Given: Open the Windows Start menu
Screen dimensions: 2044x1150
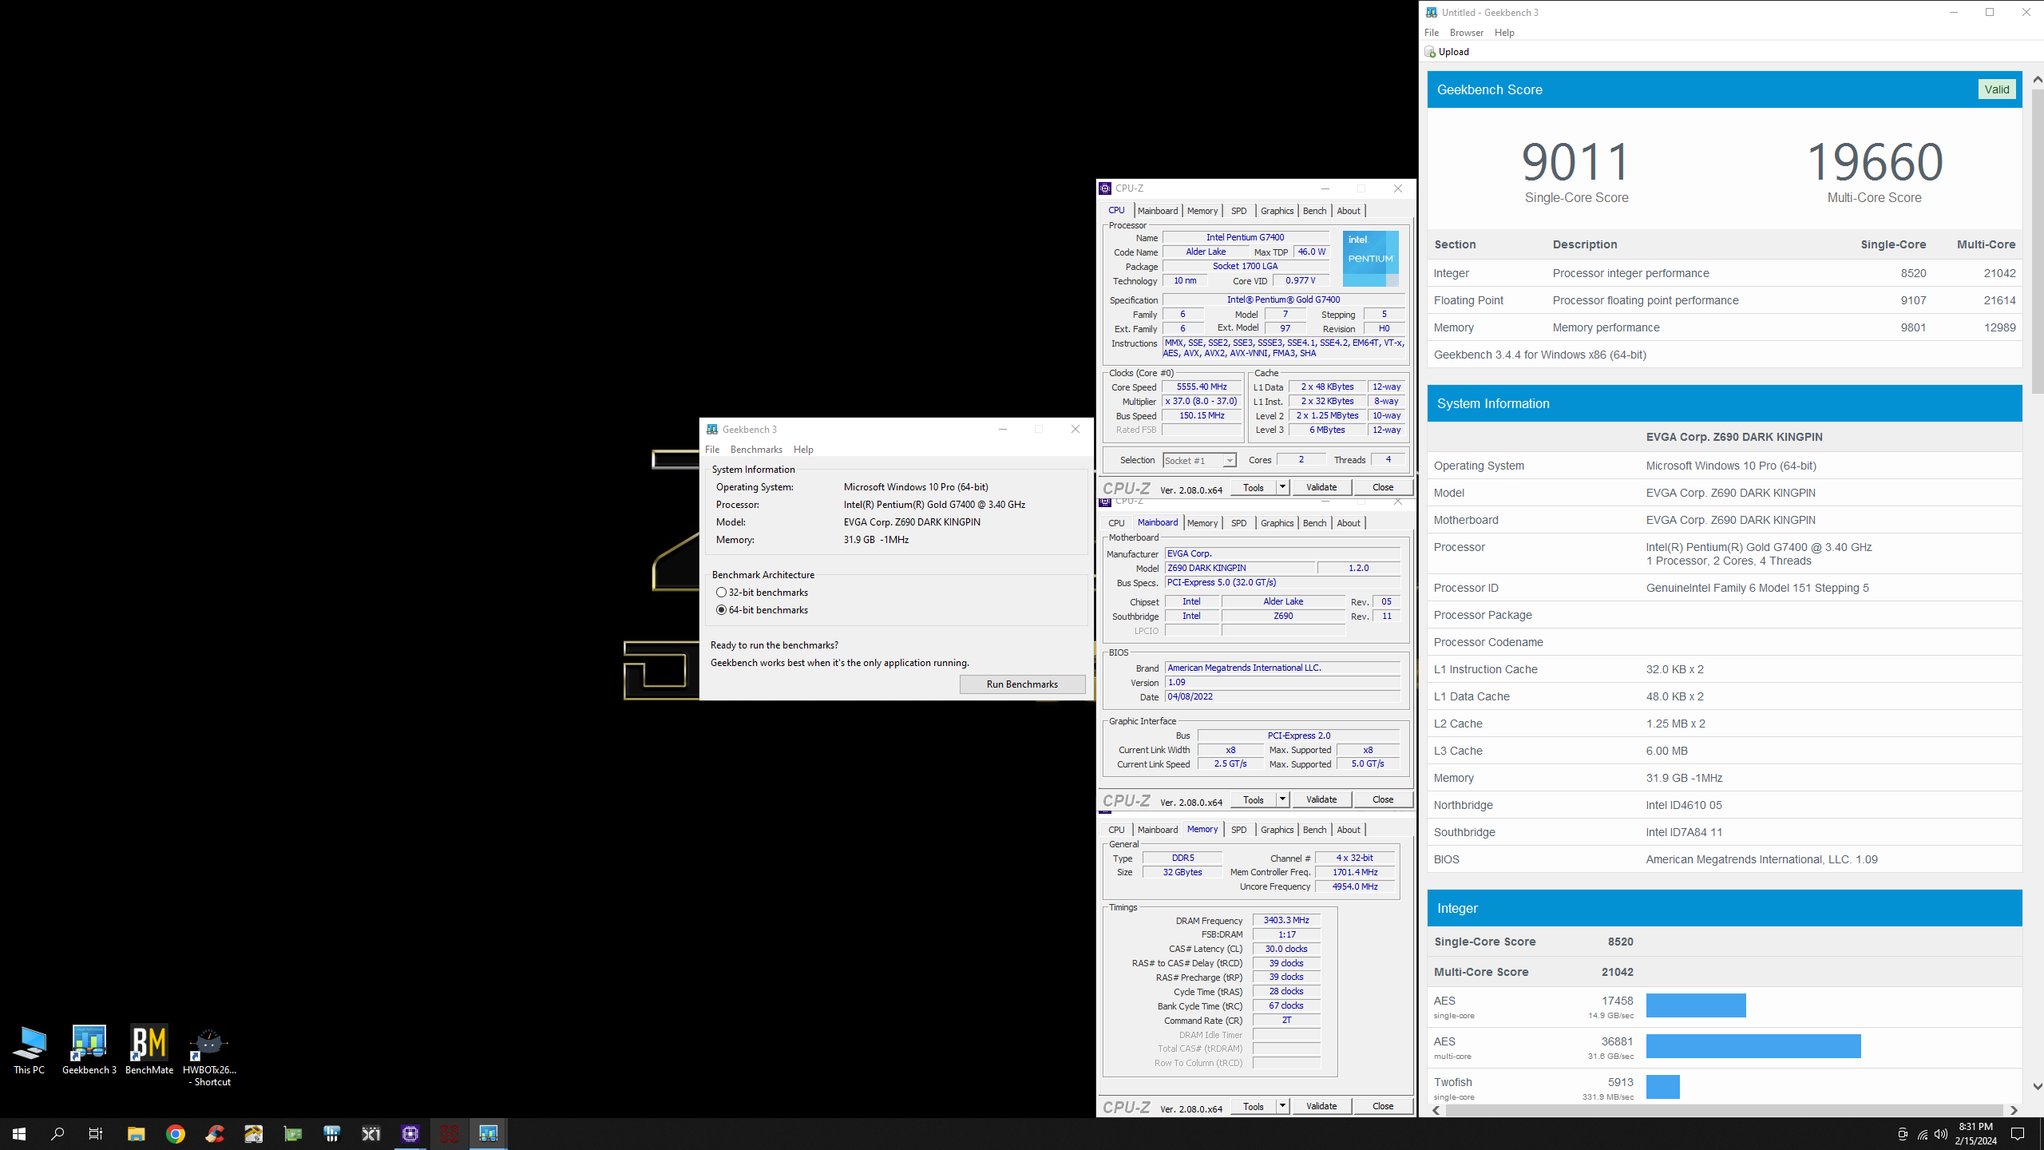Looking at the screenshot, I should point(19,1133).
